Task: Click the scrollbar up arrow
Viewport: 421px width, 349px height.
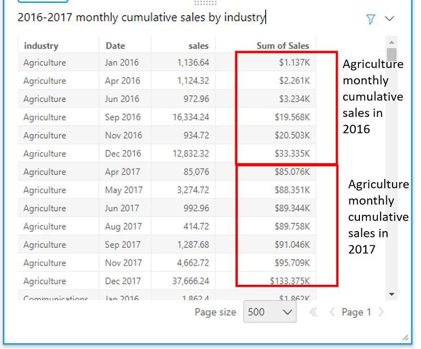Action: [x=392, y=42]
